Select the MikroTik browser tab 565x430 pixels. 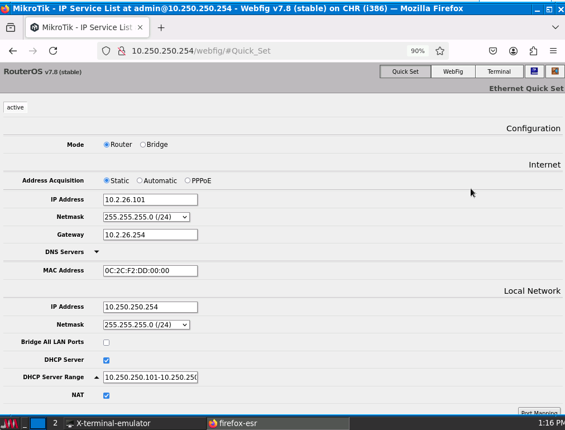87,27
